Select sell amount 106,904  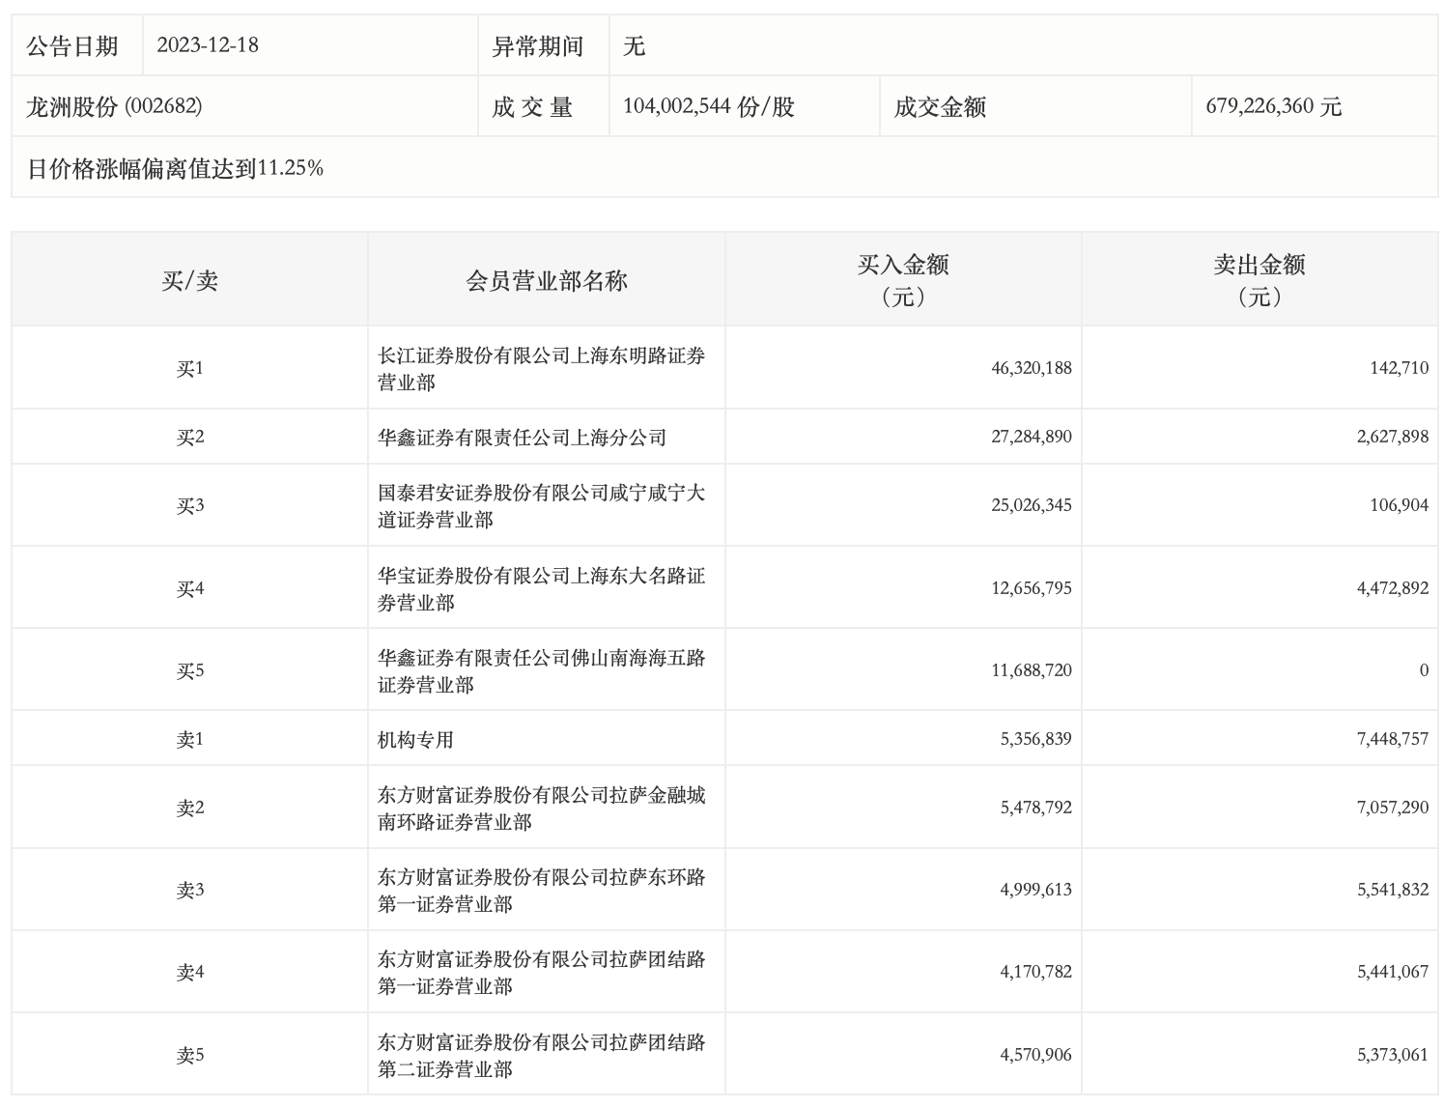(x=1399, y=505)
